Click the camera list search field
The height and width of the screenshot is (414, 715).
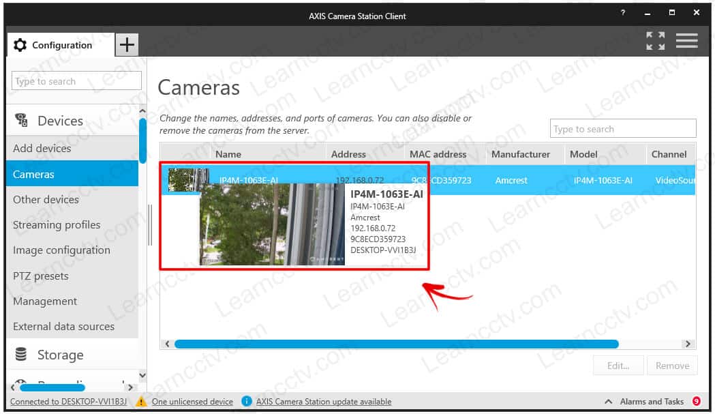tap(622, 129)
